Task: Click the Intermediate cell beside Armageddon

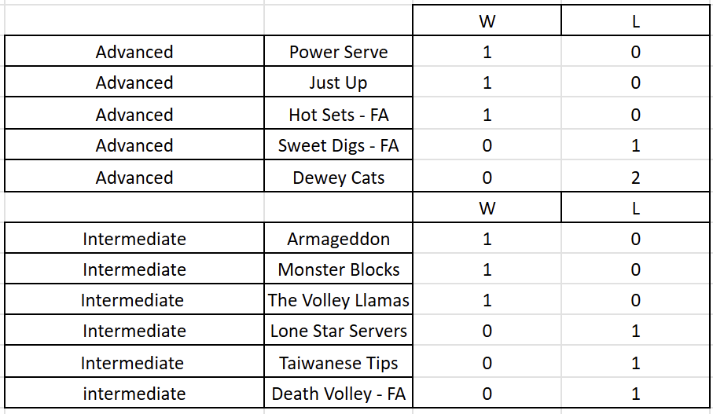Action: (x=134, y=239)
